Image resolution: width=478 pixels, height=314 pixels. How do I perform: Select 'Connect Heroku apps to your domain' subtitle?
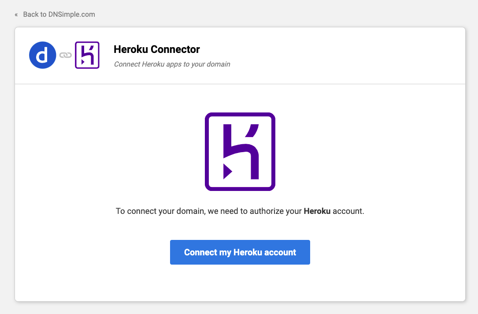tap(172, 64)
